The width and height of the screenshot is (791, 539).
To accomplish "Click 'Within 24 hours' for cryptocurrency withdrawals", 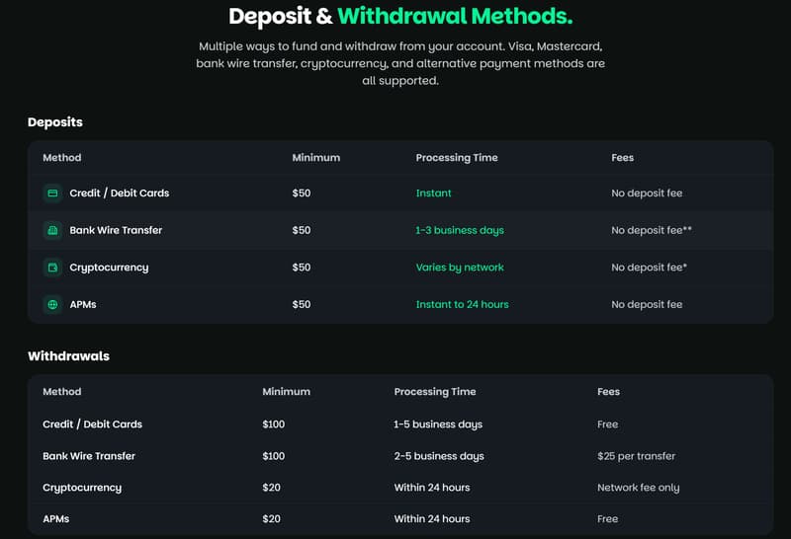I will pos(432,488).
